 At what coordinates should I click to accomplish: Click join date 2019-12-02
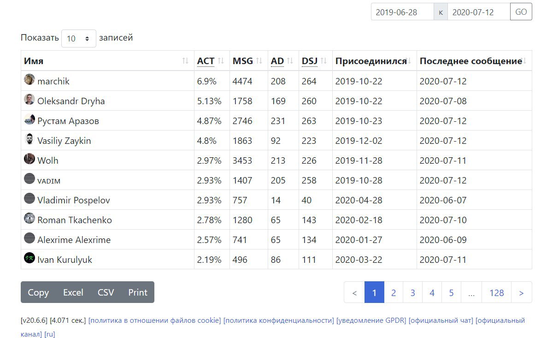click(359, 141)
